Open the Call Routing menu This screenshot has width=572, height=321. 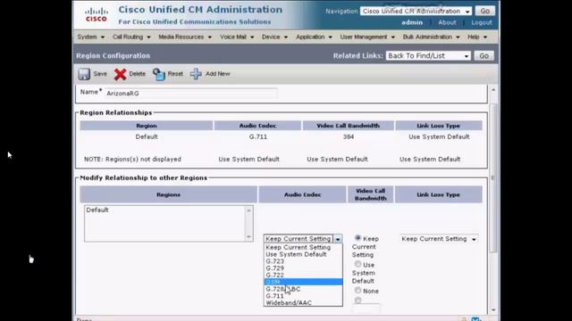pyautogui.click(x=131, y=37)
